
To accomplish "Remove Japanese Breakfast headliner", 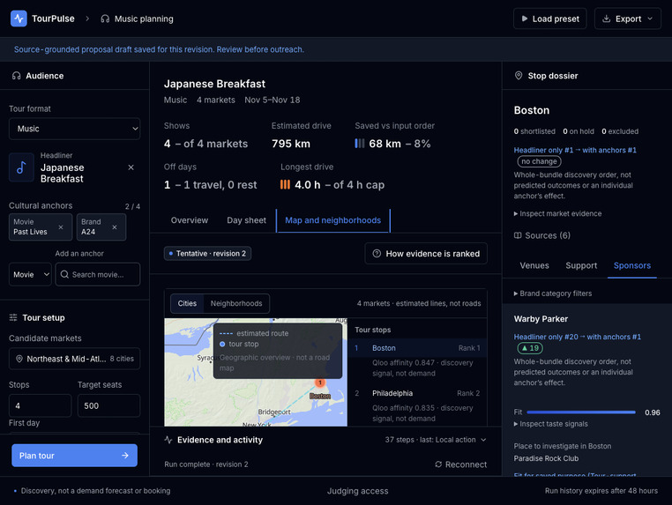I will point(131,167).
